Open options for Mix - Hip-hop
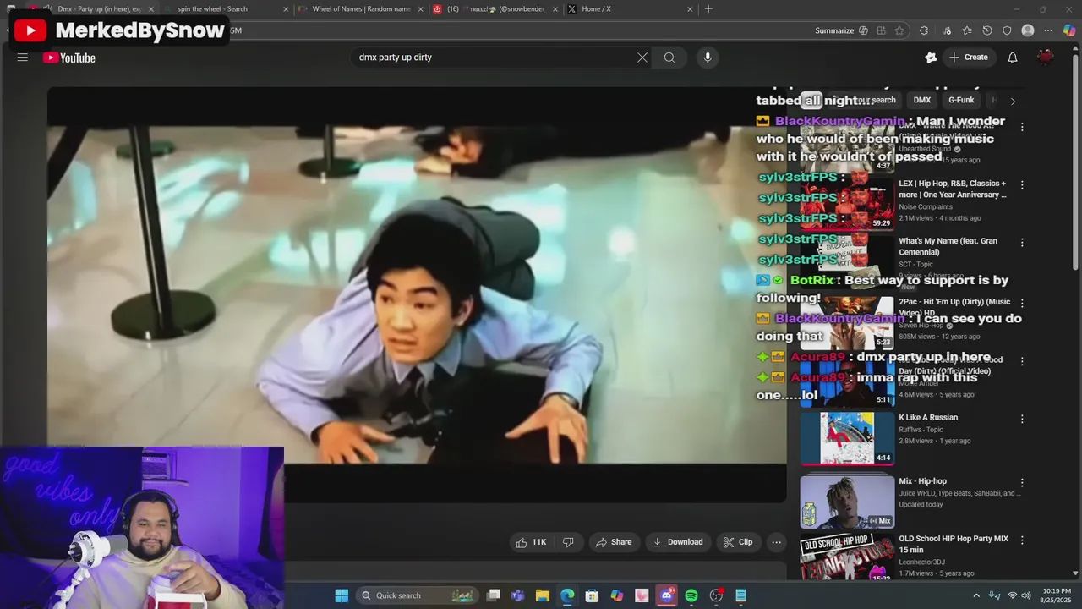Screen dimensions: 1082x609 (1022, 483)
